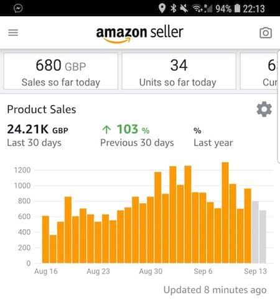
Task: Tap the tallest orange sales bar
Action: tap(225, 213)
